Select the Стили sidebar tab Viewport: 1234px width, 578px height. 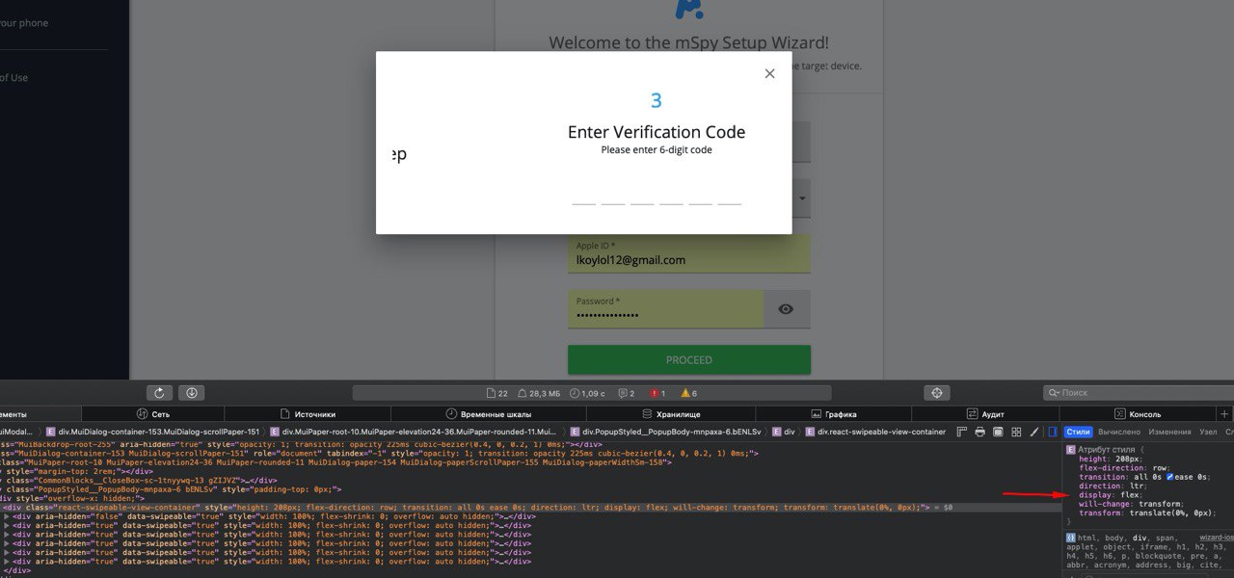[1078, 432]
